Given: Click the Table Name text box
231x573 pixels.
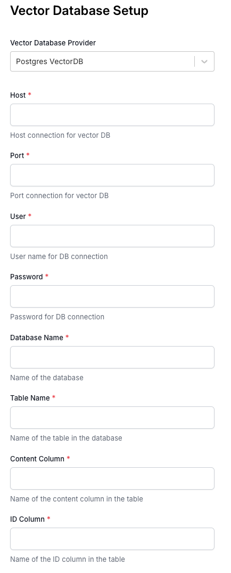Looking at the screenshot, I should (x=112, y=418).
